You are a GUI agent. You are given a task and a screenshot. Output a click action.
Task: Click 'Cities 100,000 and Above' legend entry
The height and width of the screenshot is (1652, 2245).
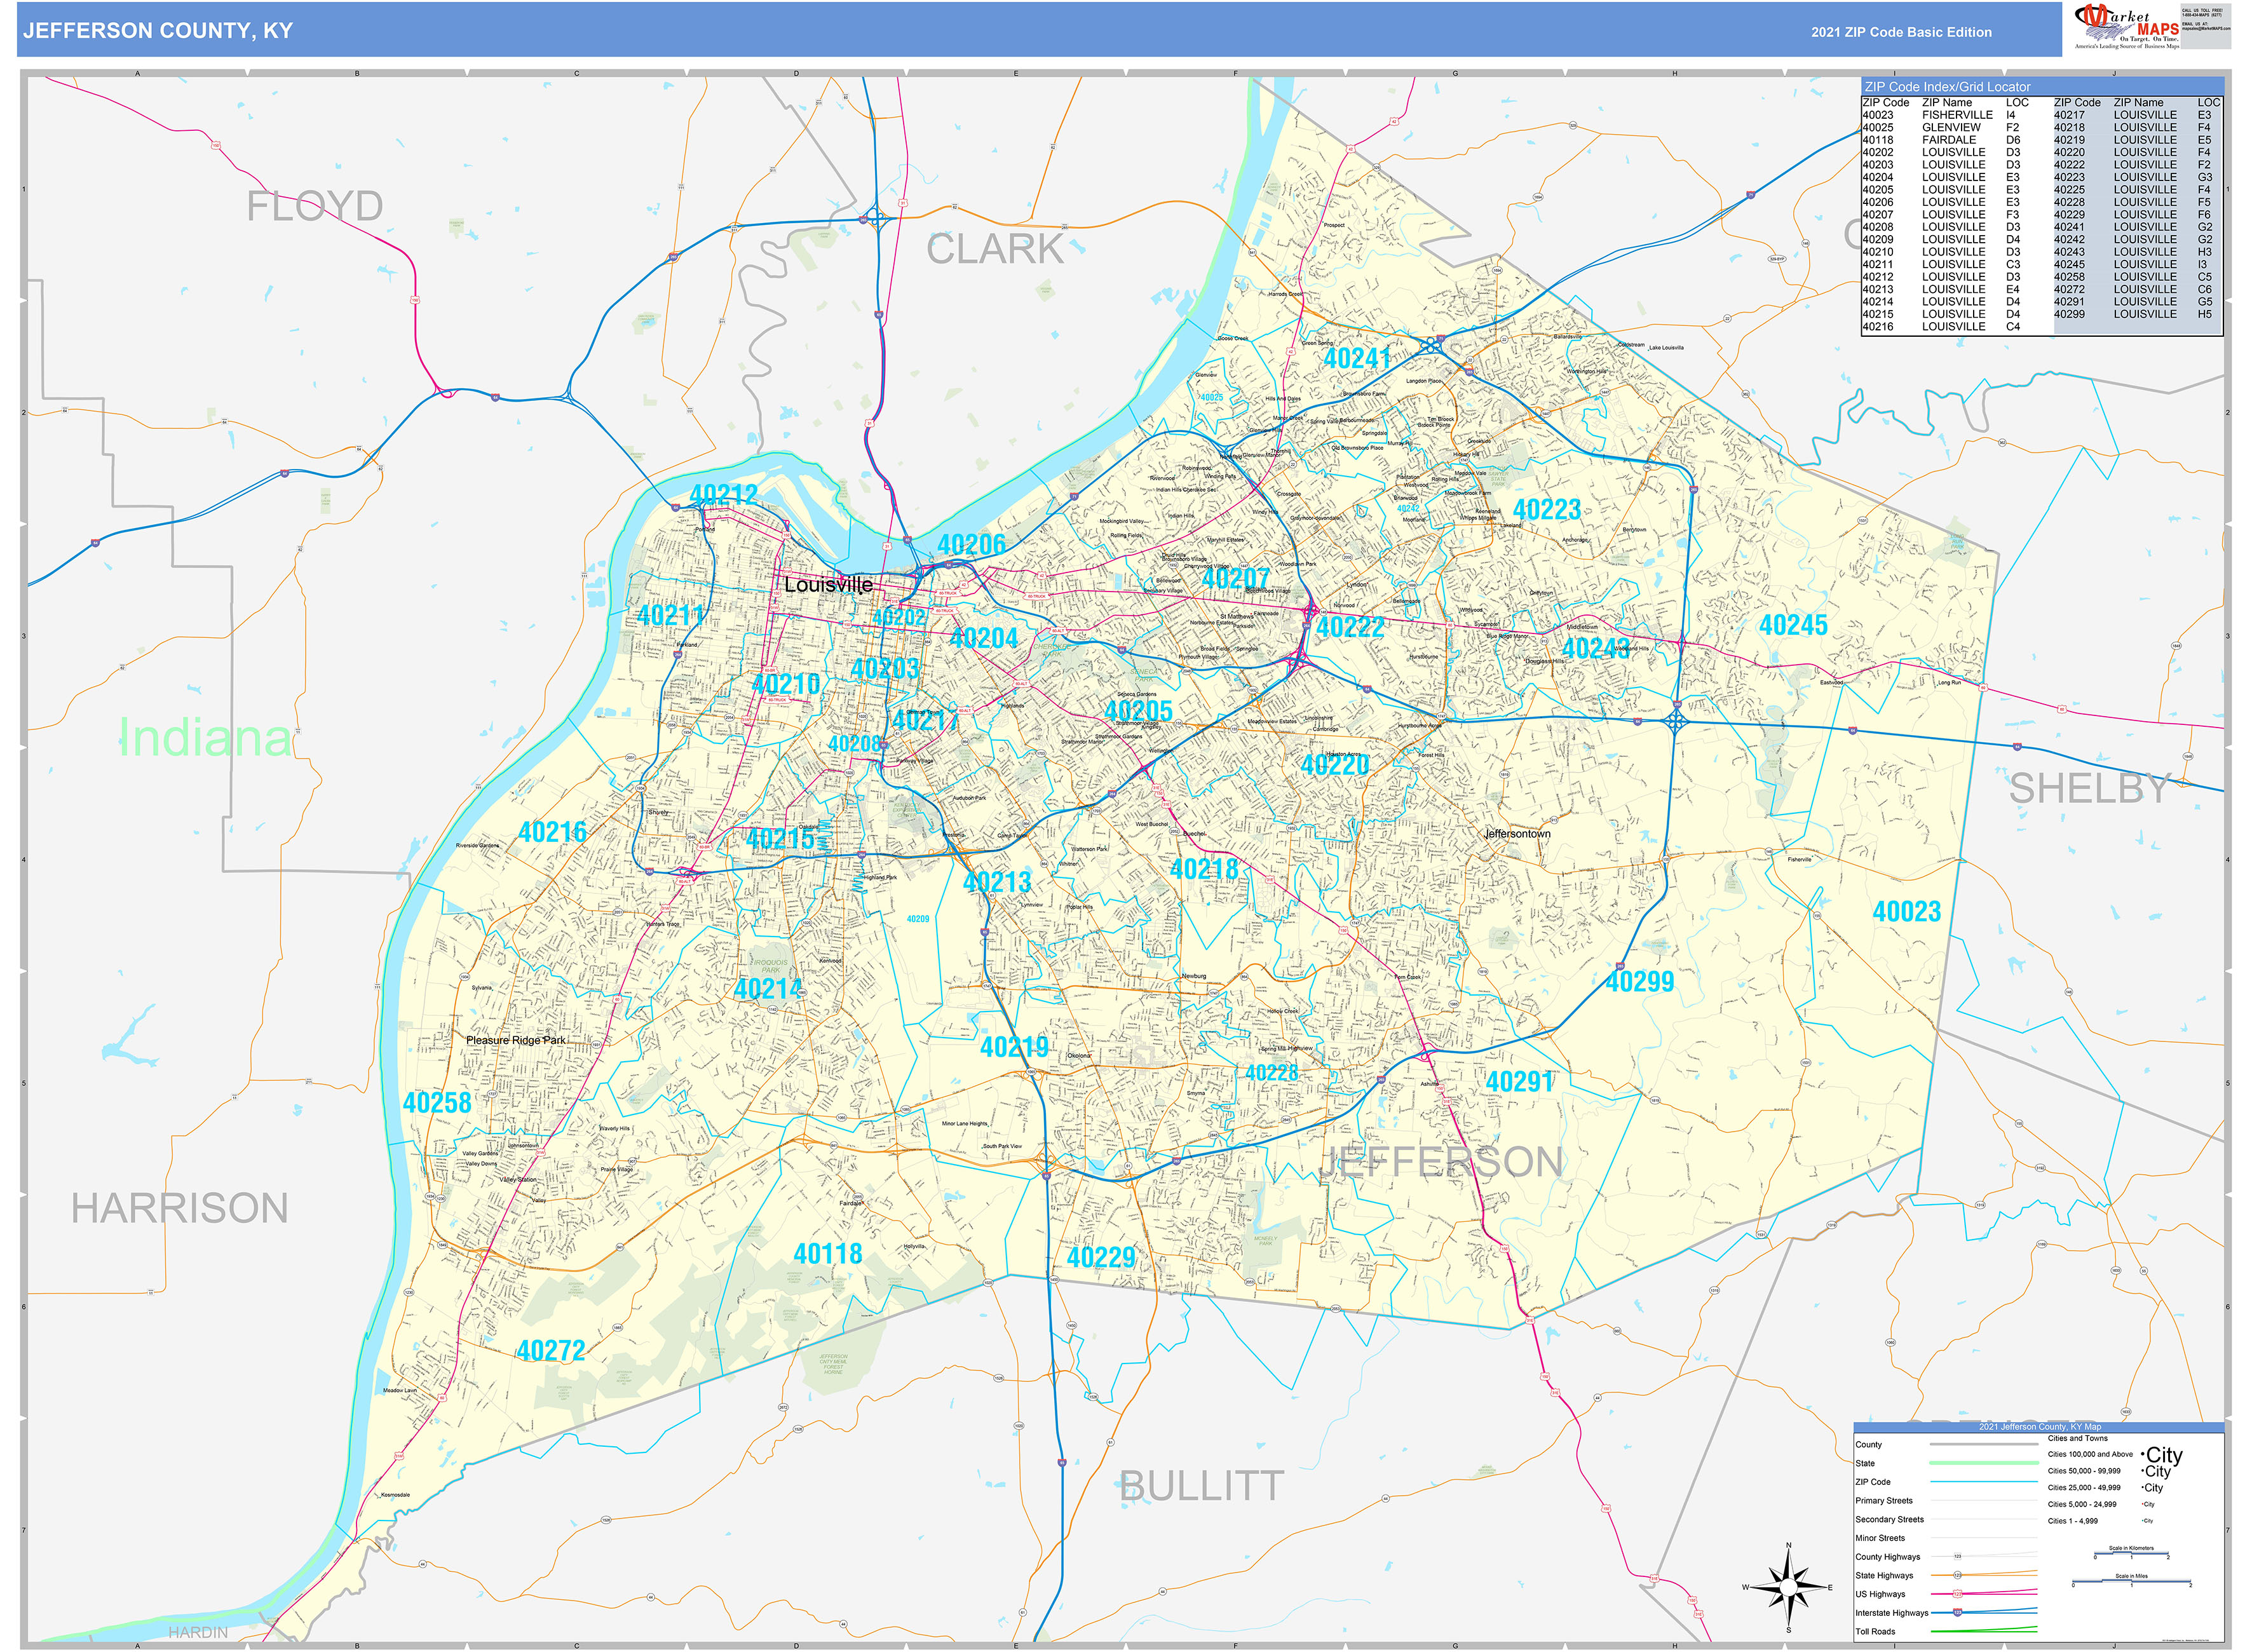coord(2090,1454)
